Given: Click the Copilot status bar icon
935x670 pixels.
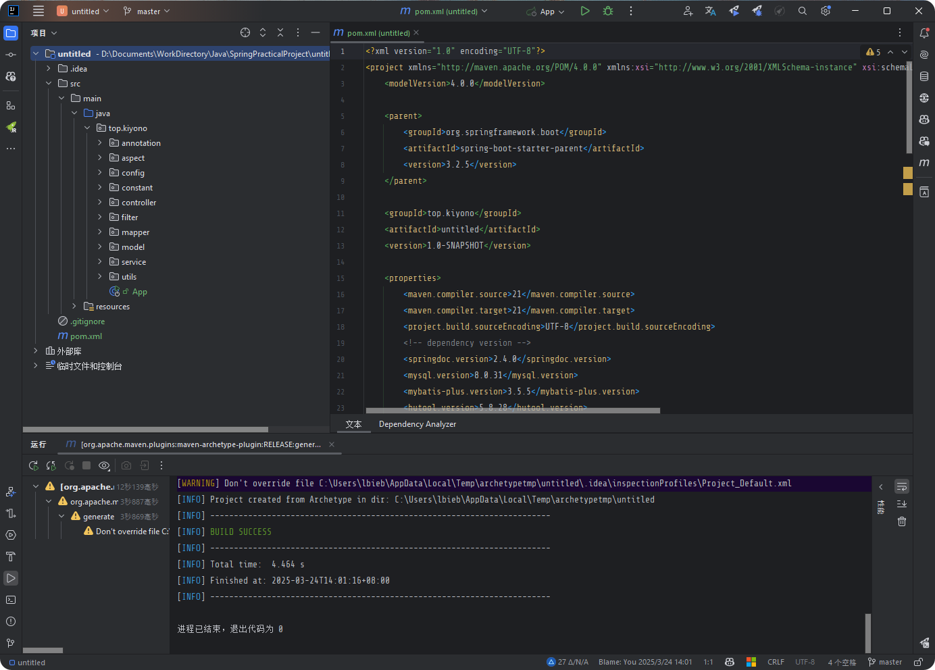Looking at the screenshot, I should 730,662.
